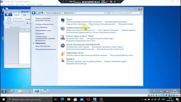Click the Шрифты fonts icon
This screenshot has width=181, height=102.
coord(63,60)
